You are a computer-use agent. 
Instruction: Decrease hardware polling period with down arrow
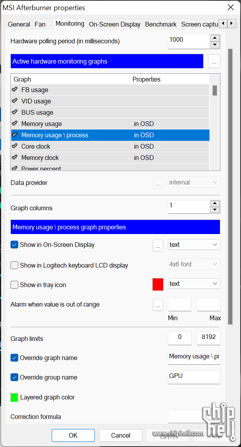[215, 45]
